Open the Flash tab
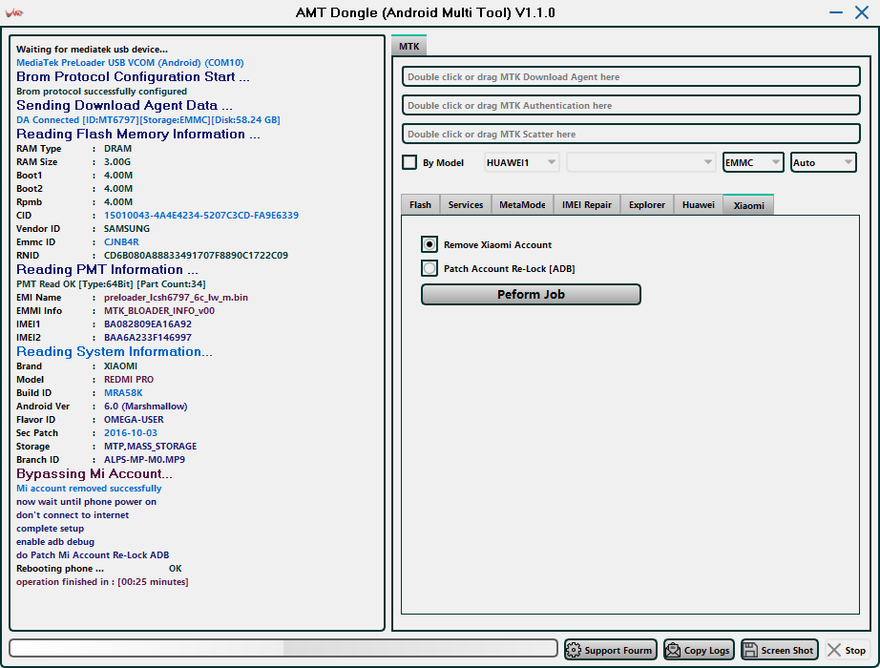This screenshot has width=880, height=668. [x=420, y=205]
